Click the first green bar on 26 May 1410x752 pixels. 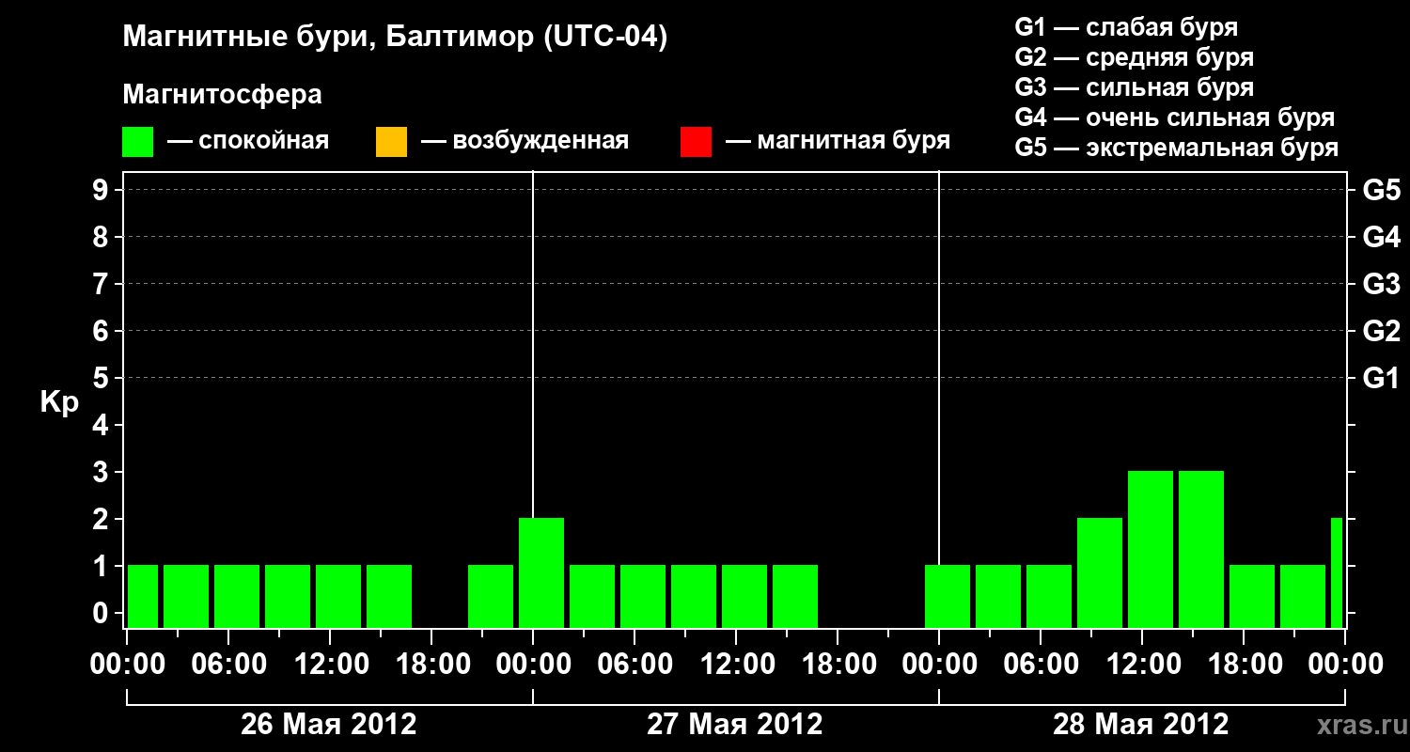pyautogui.click(x=143, y=596)
